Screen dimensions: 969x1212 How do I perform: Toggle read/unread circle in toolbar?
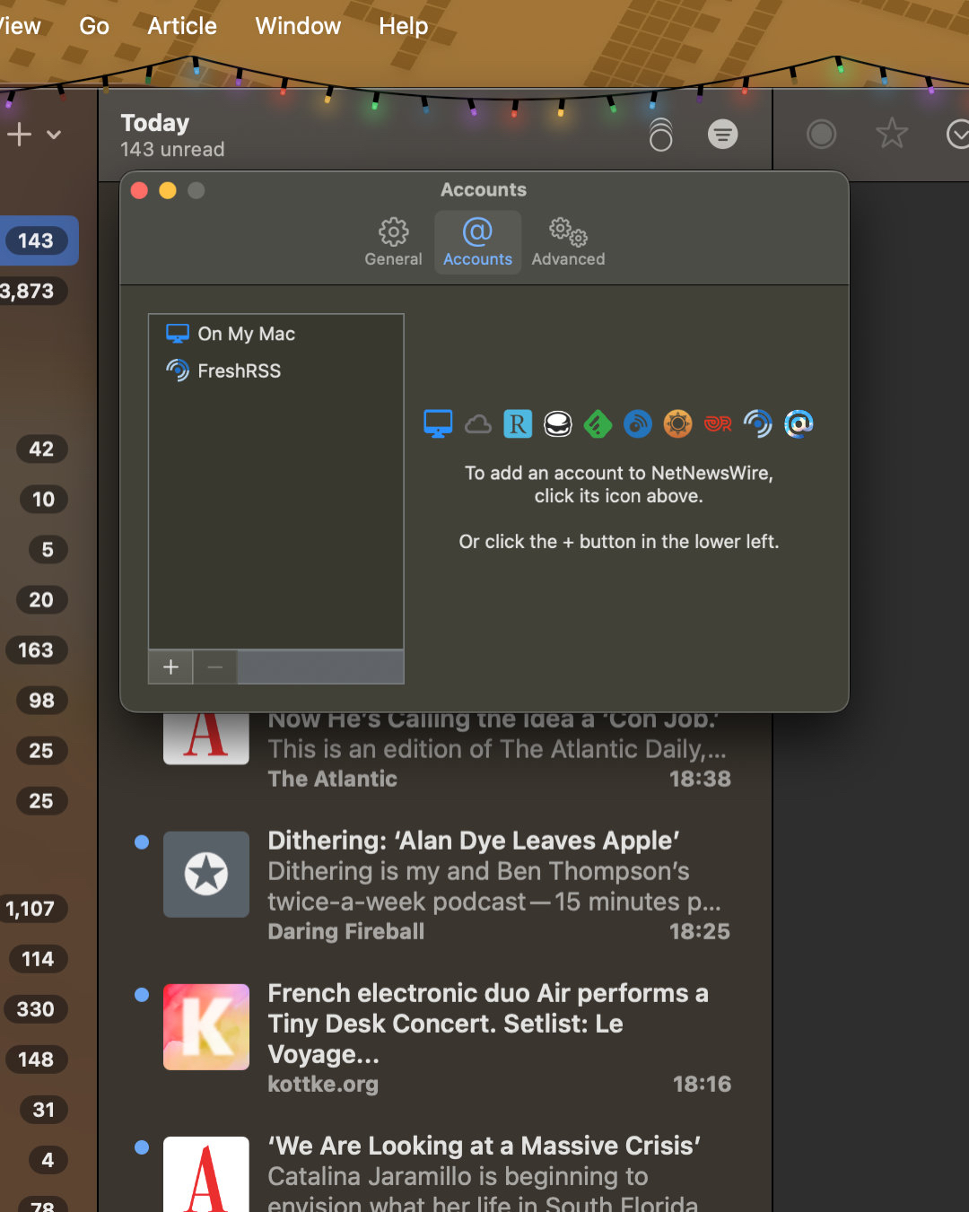pyautogui.click(x=821, y=135)
